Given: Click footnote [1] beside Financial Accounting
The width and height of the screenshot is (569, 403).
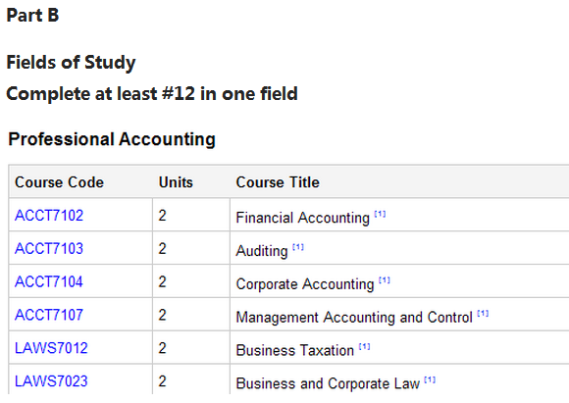Looking at the screenshot, I should click(380, 214).
